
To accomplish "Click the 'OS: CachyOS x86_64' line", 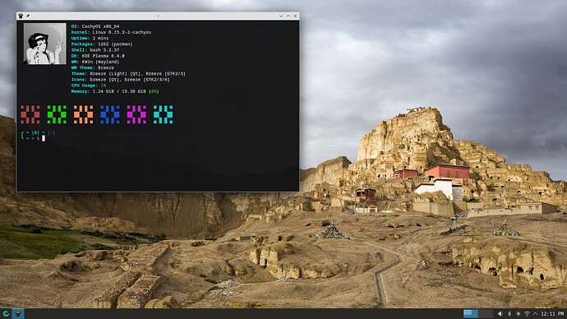I will [x=95, y=26].
